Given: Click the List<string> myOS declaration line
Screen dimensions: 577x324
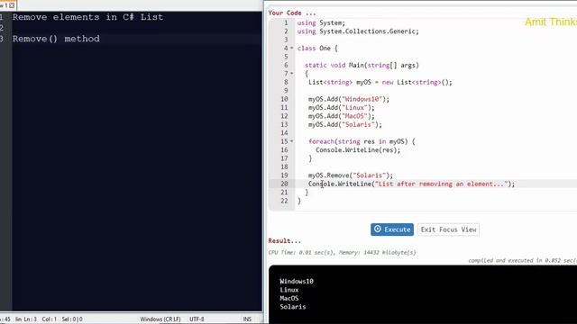Looking at the screenshot, I should (x=380, y=82).
